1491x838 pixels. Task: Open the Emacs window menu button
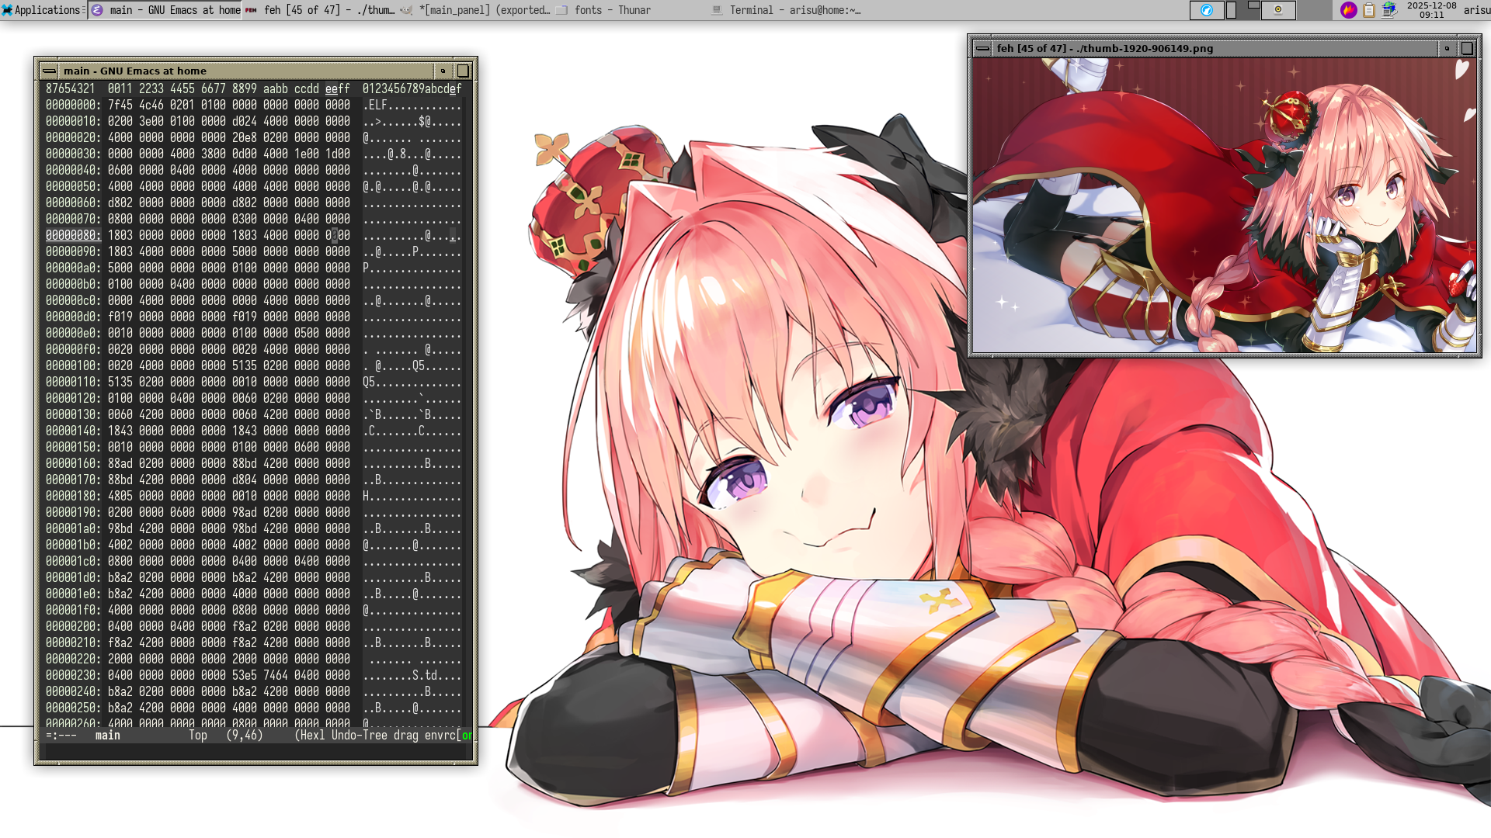tap(49, 71)
